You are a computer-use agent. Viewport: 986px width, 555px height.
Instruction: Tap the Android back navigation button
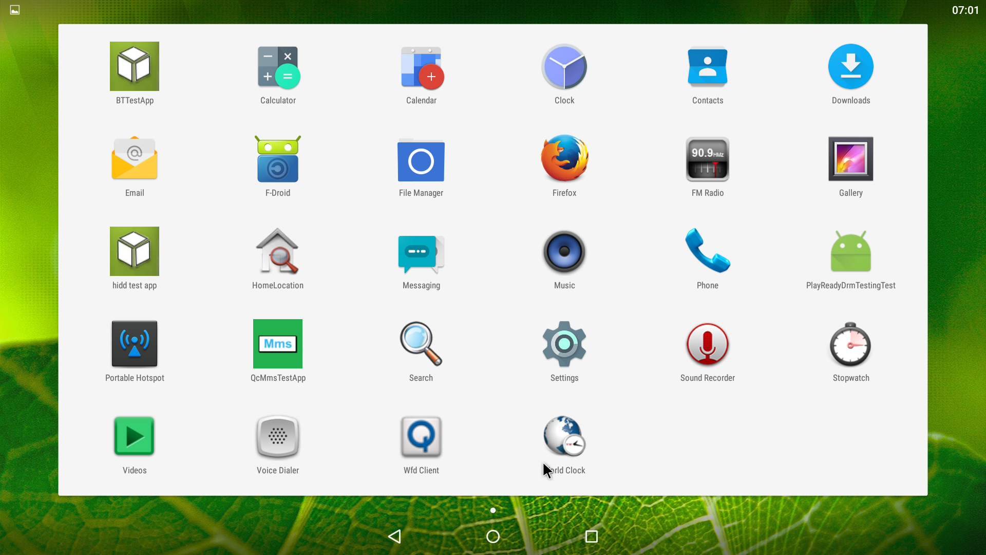coord(394,536)
